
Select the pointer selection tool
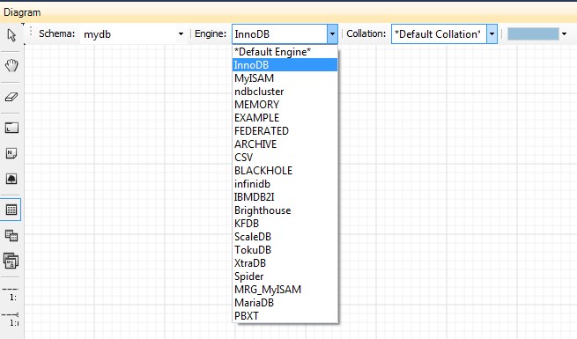click(x=11, y=35)
